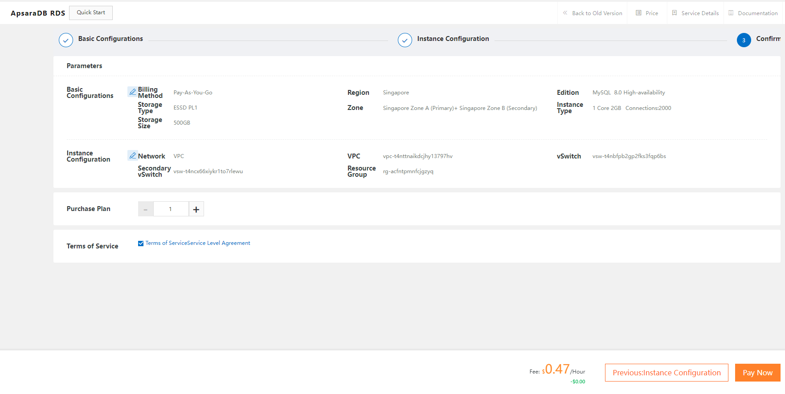
Task: Open the Quick Start button
Action: pyautogui.click(x=91, y=12)
